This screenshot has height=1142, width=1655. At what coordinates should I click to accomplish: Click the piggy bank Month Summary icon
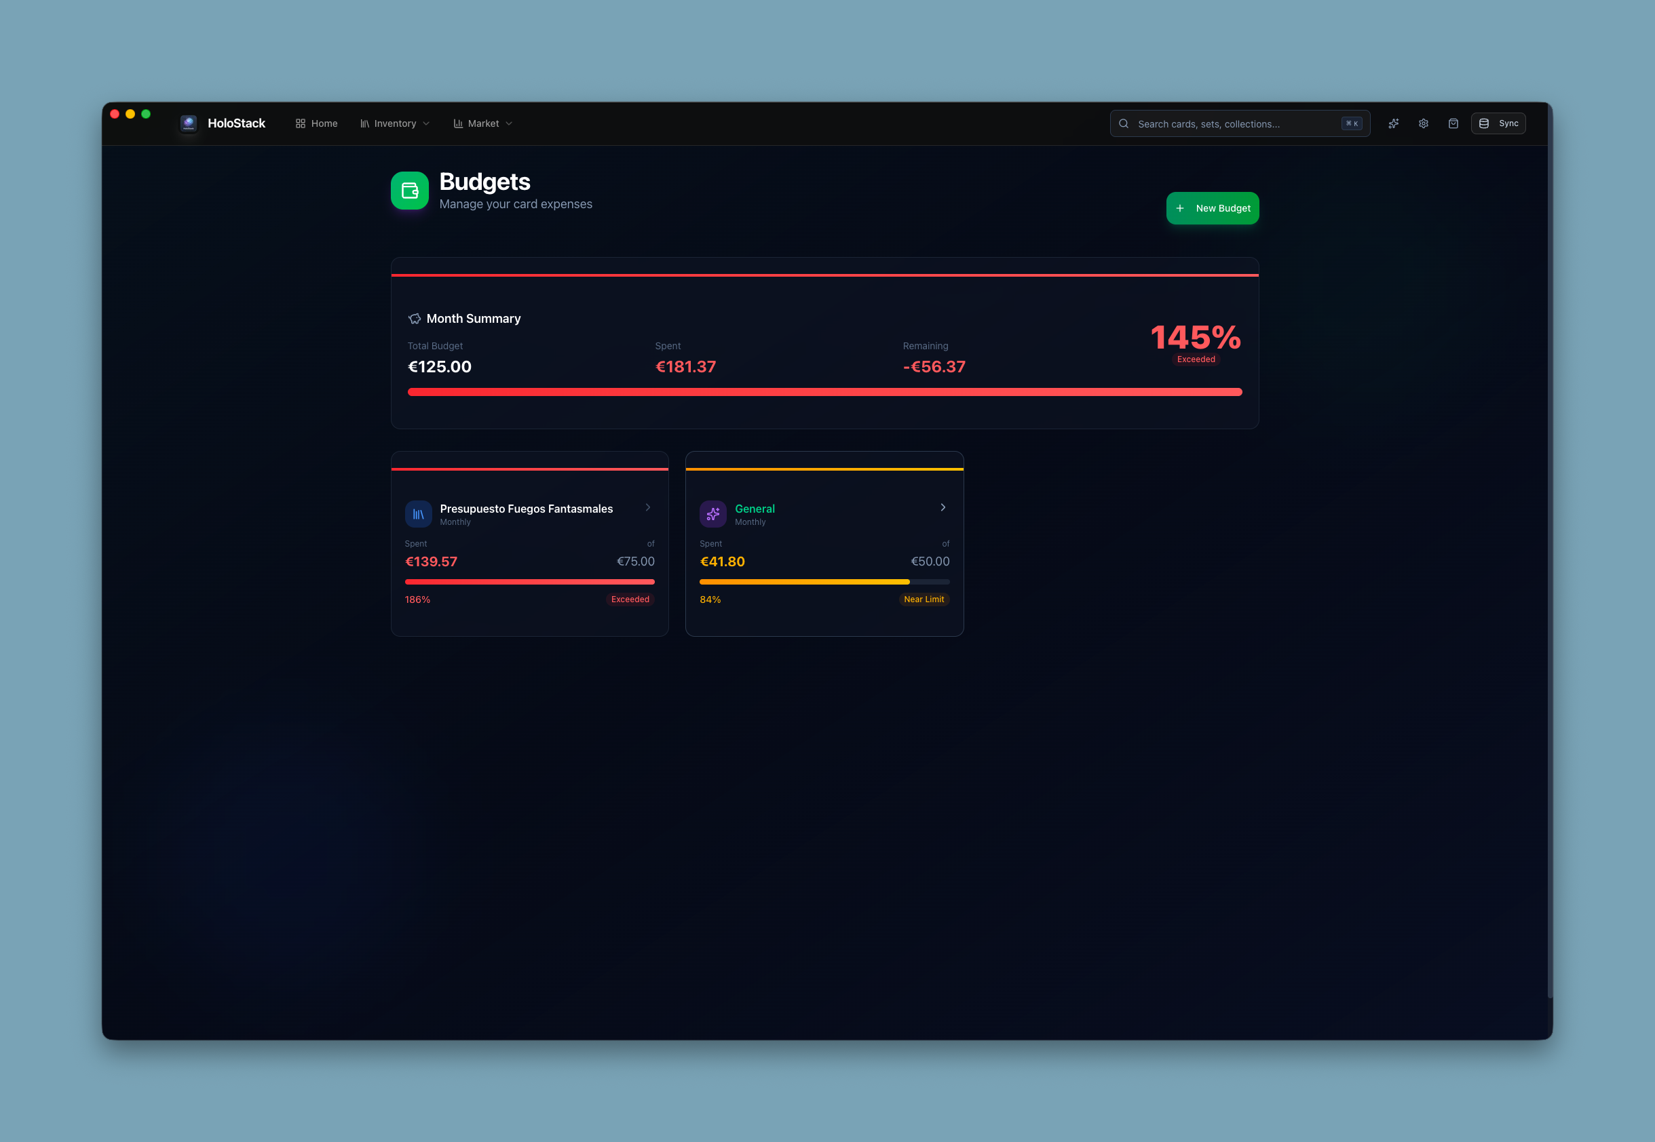(415, 319)
